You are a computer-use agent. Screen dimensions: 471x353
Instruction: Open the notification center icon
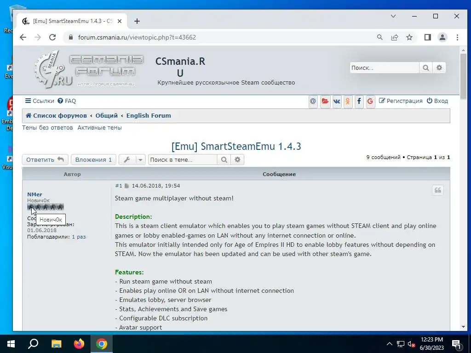click(x=456, y=344)
